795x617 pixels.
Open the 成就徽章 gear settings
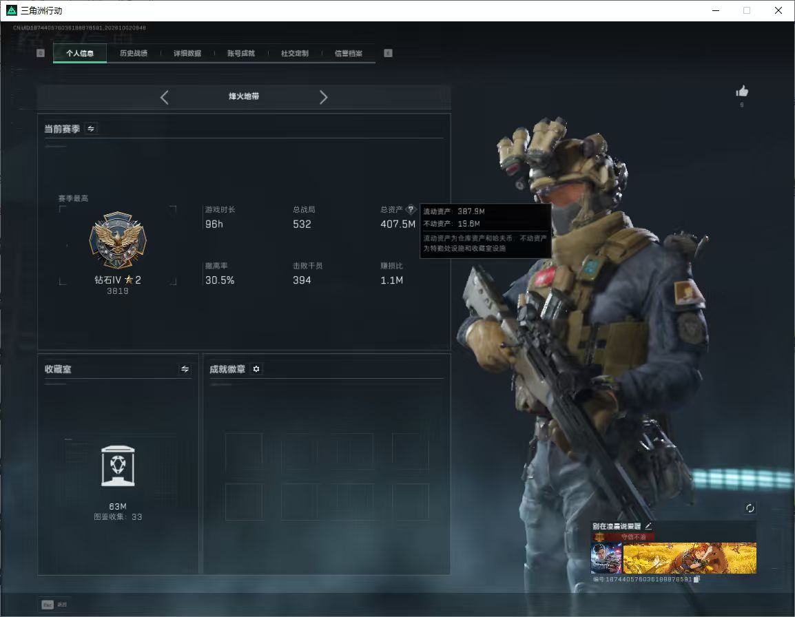pos(256,369)
